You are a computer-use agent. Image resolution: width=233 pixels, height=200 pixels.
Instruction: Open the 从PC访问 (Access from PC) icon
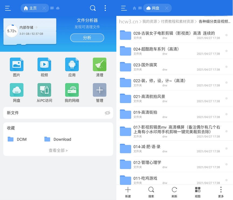pos(44,90)
